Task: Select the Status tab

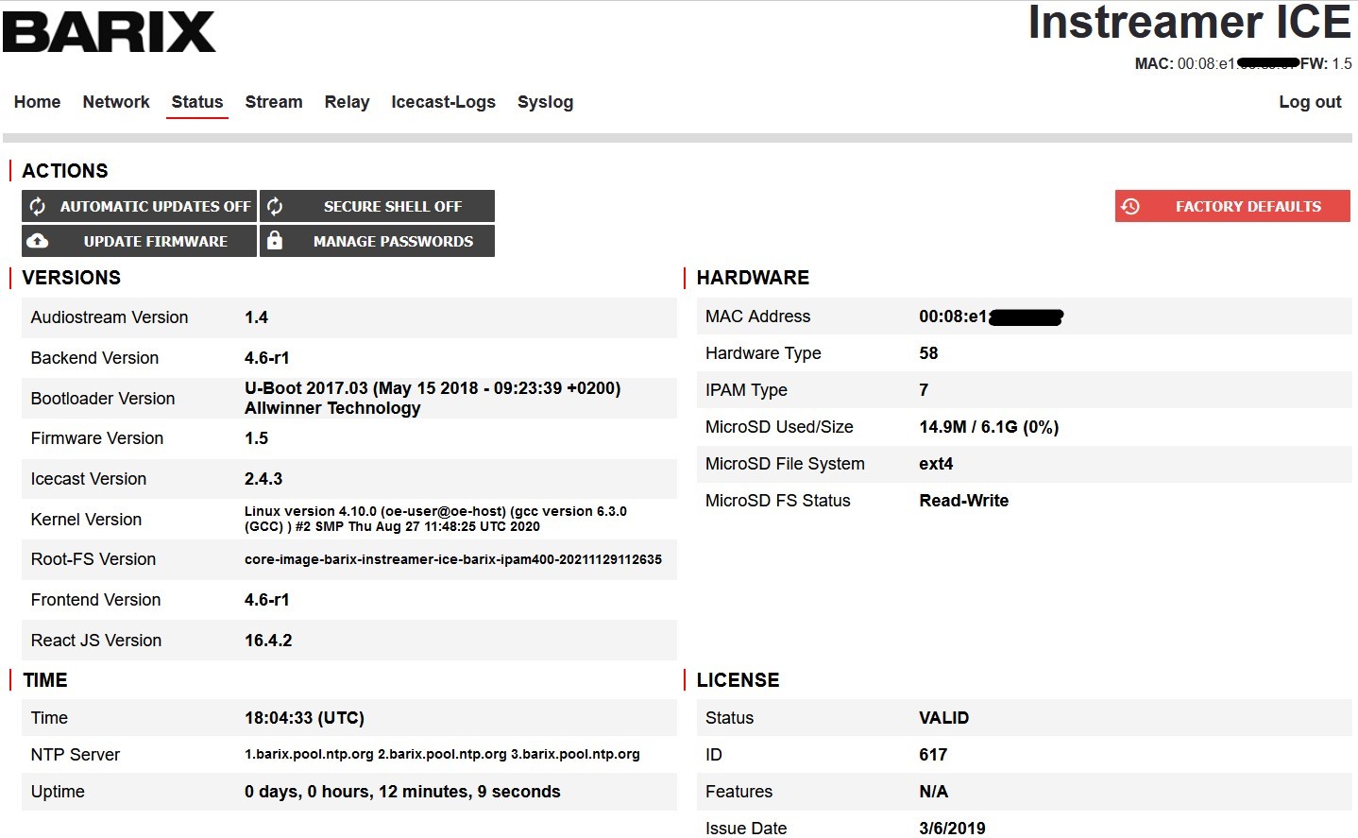Action: tap(197, 102)
